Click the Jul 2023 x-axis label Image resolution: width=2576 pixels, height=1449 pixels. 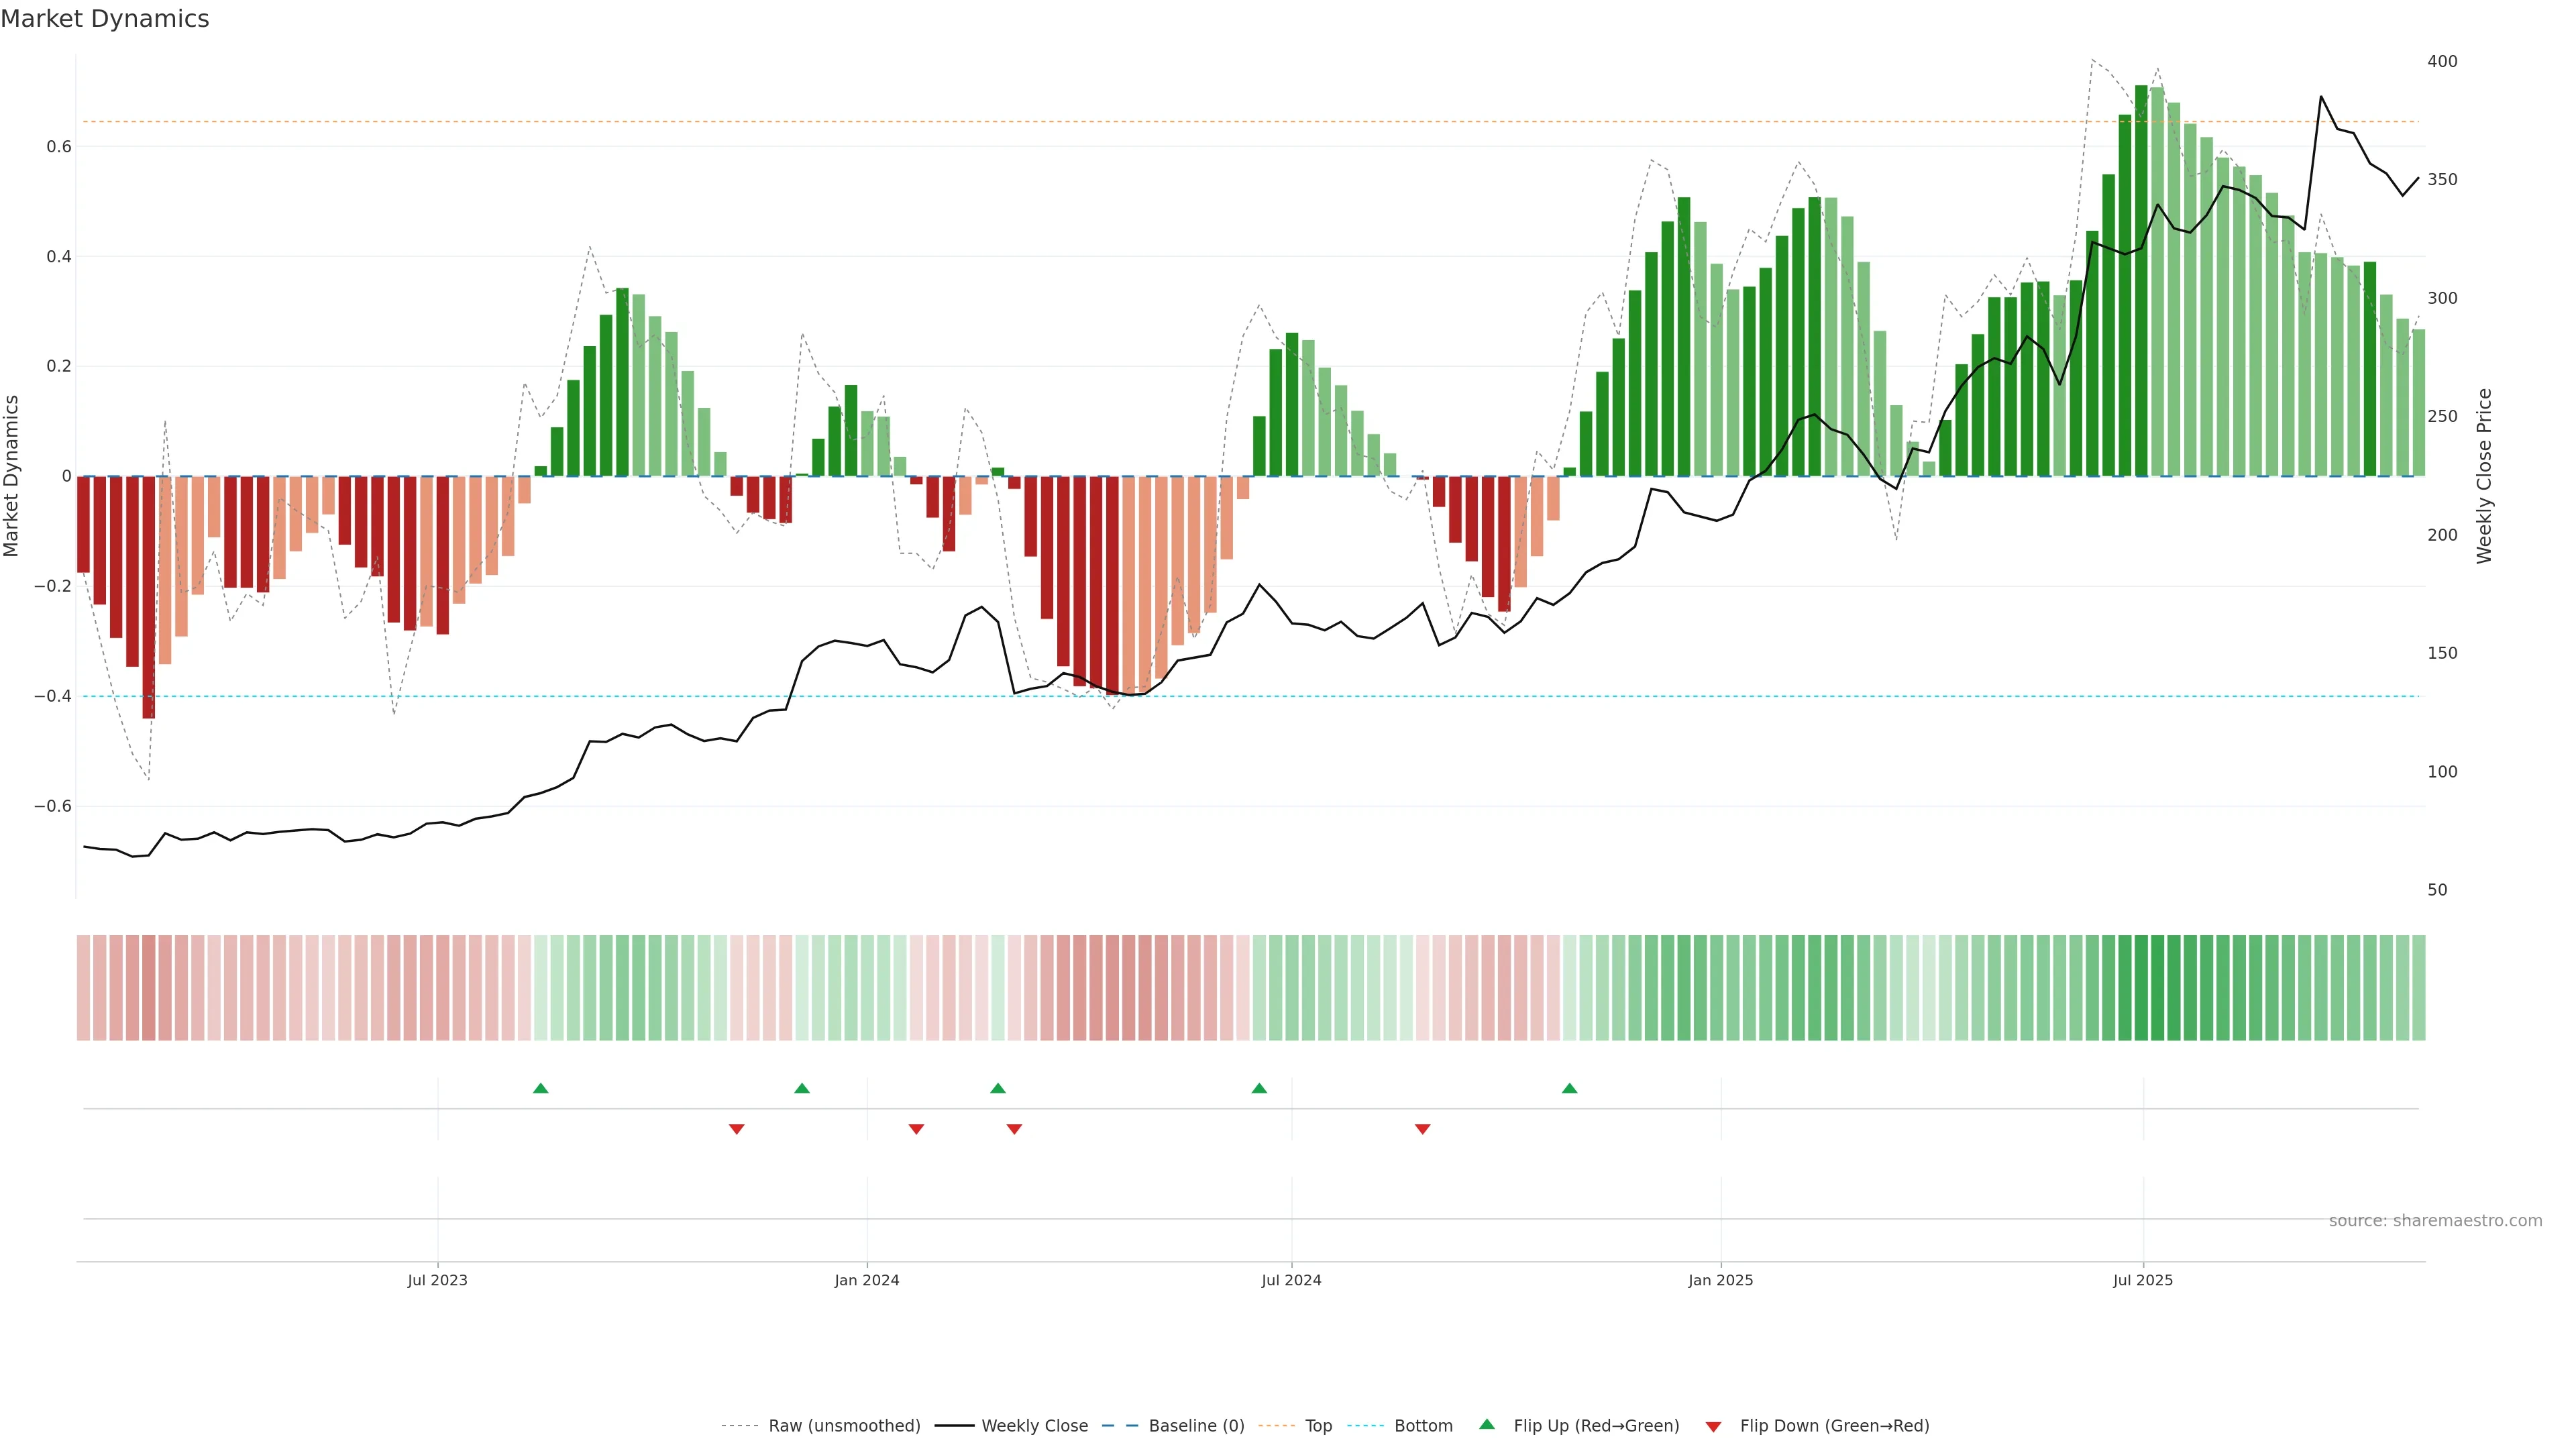pyautogui.click(x=437, y=1280)
